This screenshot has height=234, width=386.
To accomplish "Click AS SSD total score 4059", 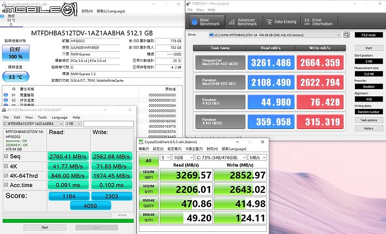I will click(91, 206).
